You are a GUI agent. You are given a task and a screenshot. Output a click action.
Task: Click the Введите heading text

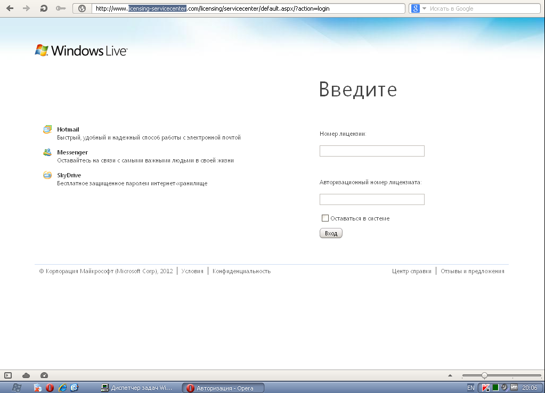358,89
